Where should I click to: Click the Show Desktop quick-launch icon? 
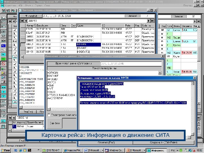point(16,150)
